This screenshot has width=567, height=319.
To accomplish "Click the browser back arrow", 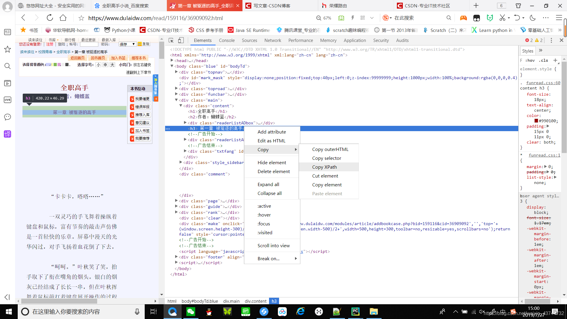I will point(23,18).
